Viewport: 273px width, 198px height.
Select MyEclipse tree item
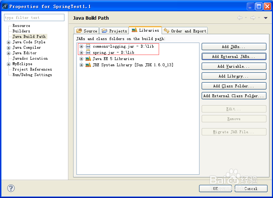pos(22,64)
